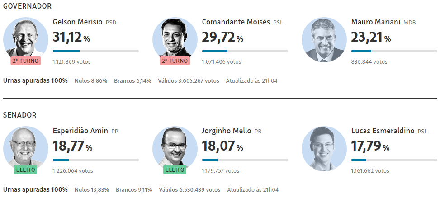Click Lucas Esmeraldino's candidate photo
440x198 pixels.
pos(324,148)
